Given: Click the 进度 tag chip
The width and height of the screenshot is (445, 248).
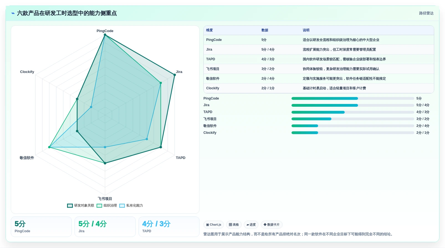Looking at the screenshot, I should tap(251, 224).
